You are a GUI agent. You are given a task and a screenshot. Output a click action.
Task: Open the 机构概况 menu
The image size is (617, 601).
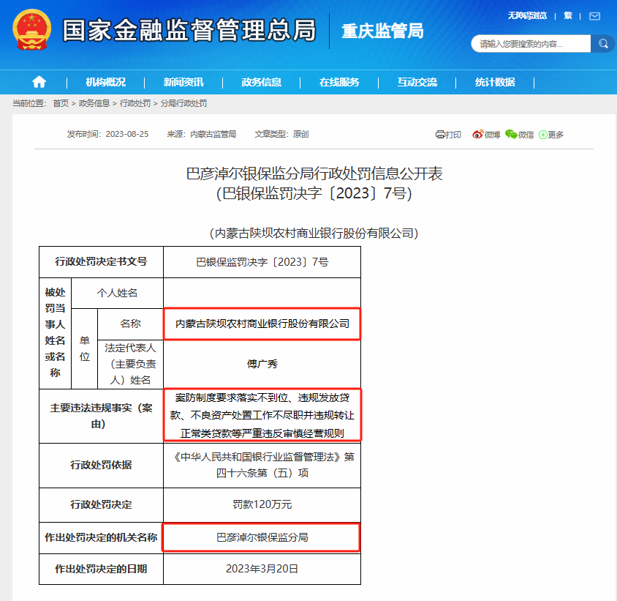(105, 82)
